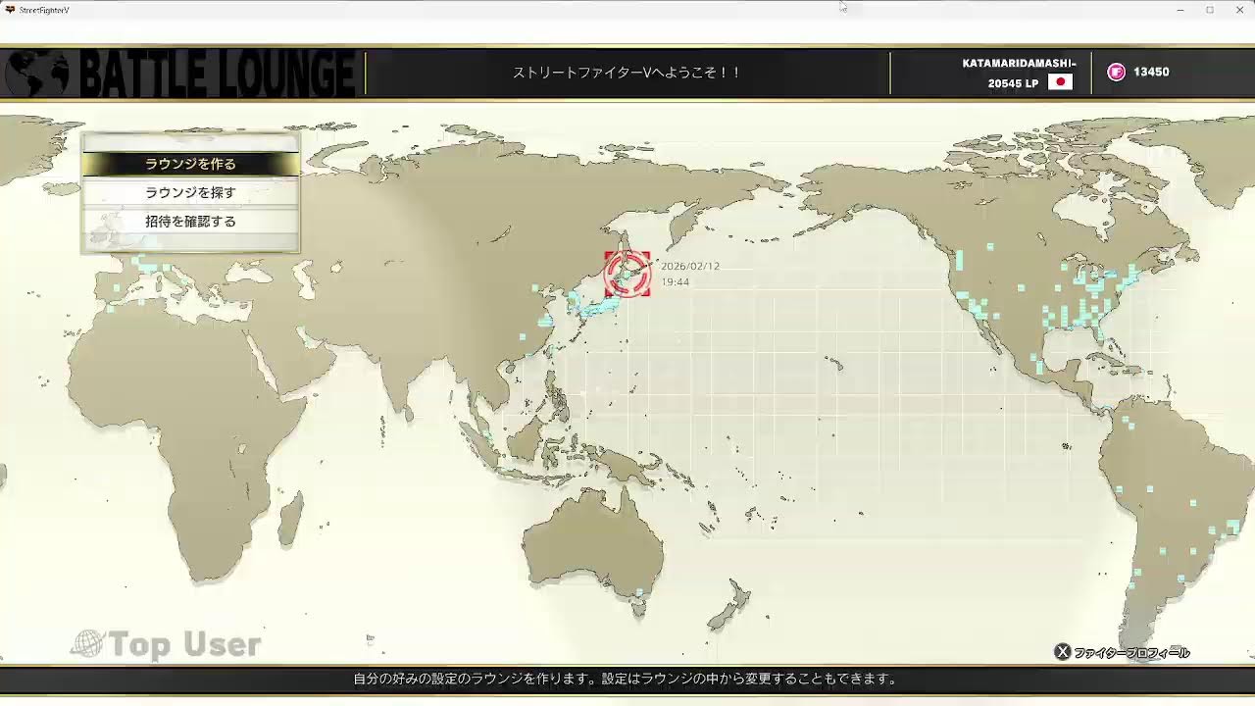
Task: Click the 19:44 time label
Action: [x=675, y=281]
